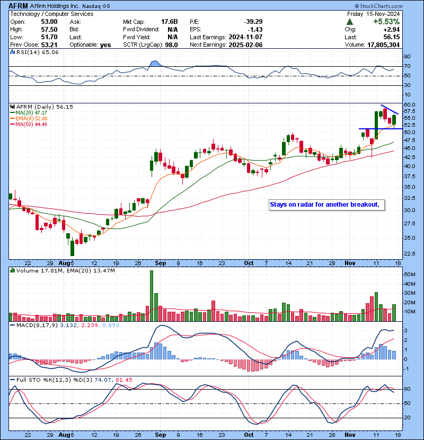Click the Volume 17.81M, EMA(20) 13.47M label
424x440 pixels.
pos(66,270)
